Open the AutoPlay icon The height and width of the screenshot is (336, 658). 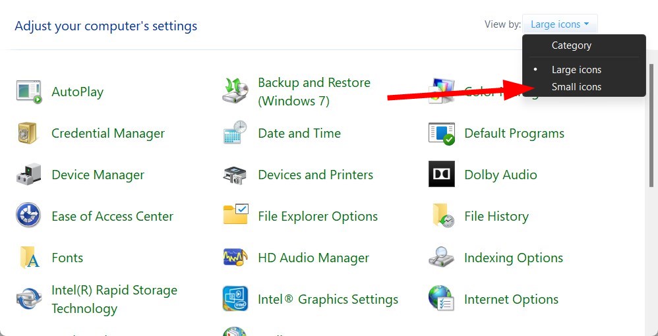point(29,92)
